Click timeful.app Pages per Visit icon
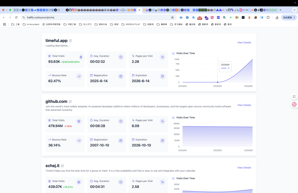This screenshot has width=298, height=193. coord(163,57)
